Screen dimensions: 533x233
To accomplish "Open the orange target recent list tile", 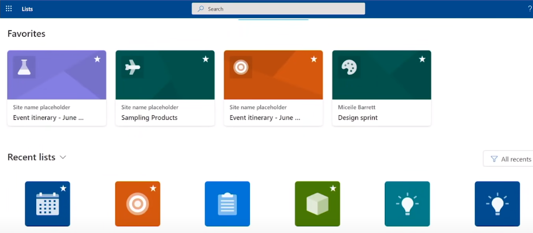I will point(137,204).
